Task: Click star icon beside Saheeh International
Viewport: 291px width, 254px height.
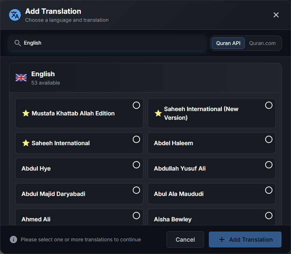Action: (26, 143)
